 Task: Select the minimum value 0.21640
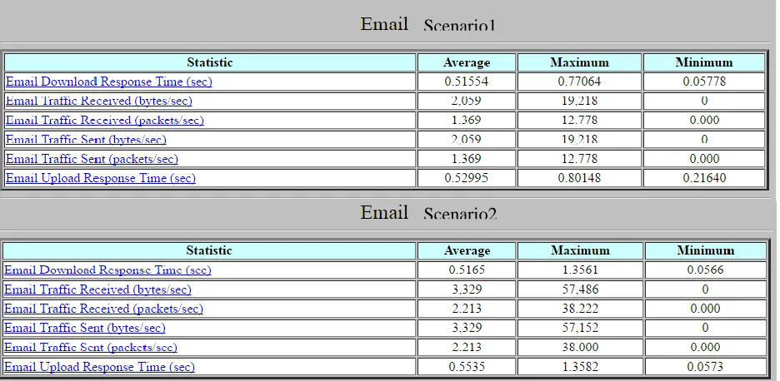pyautogui.click(x=704, y=178)
